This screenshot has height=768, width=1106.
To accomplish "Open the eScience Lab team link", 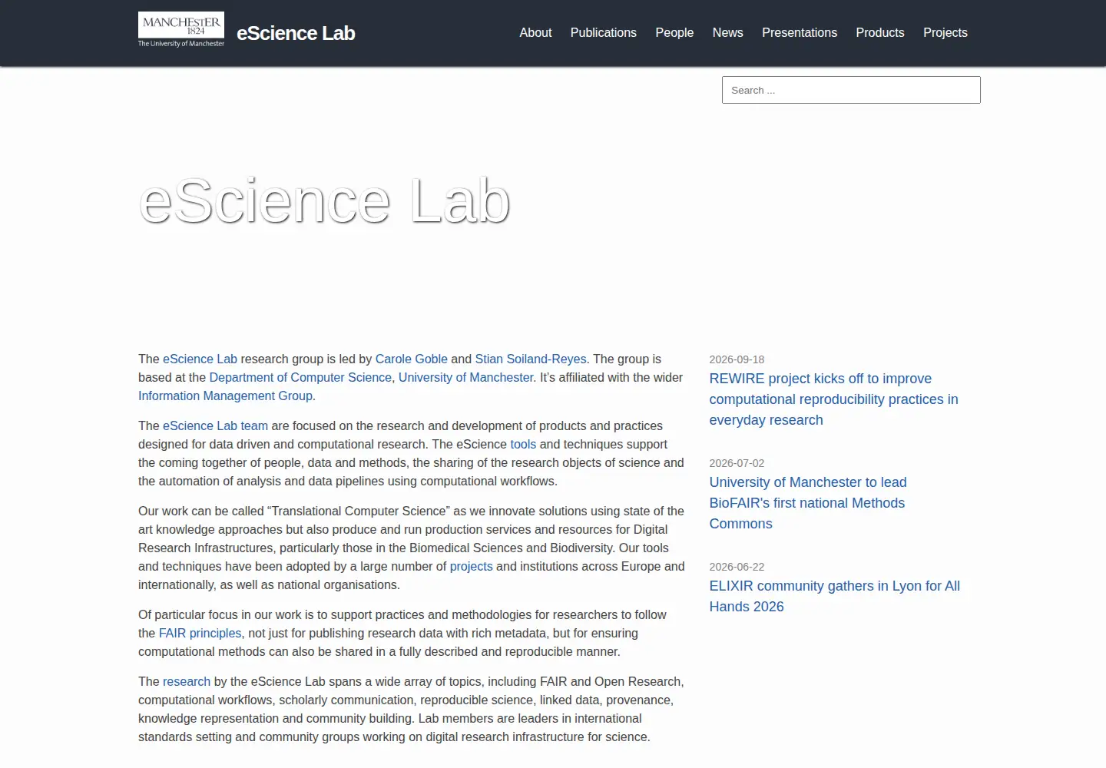I will (215, 425).
